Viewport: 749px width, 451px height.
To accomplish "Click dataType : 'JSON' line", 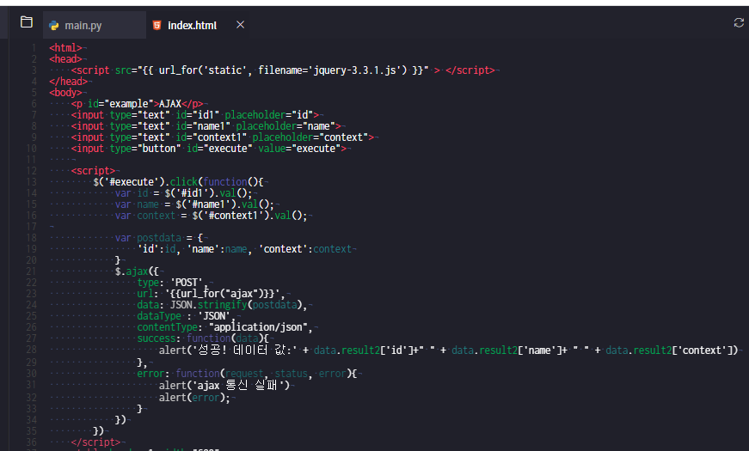I will coord(187,316).
